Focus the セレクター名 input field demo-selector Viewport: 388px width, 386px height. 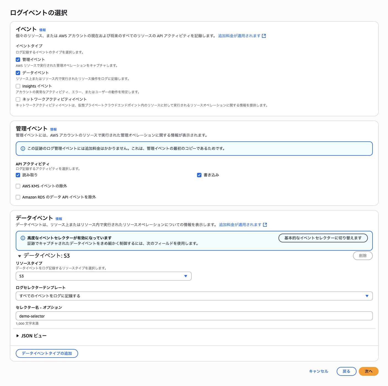pyautogui.click(x=194, y=316)
